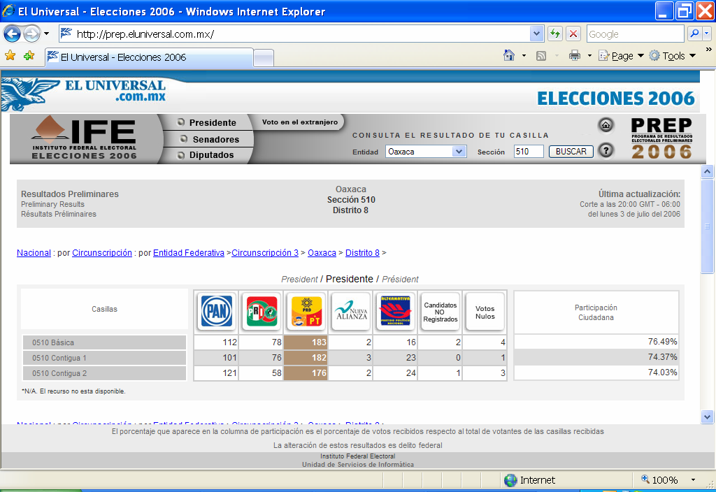Screen dimensions: 716x492
Task: Click the page scrollbar down arrow
Action: [708, 417]
